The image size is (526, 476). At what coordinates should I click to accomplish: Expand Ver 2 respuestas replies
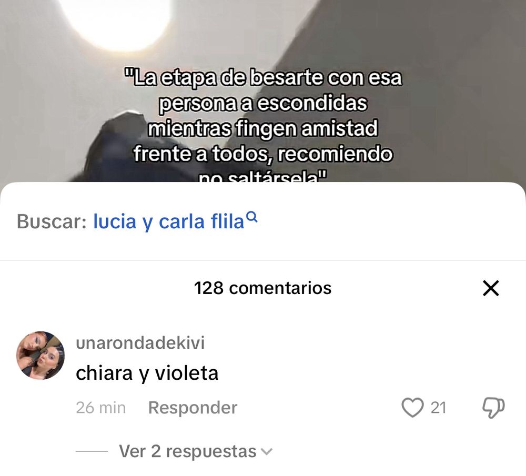pos(188,451)
